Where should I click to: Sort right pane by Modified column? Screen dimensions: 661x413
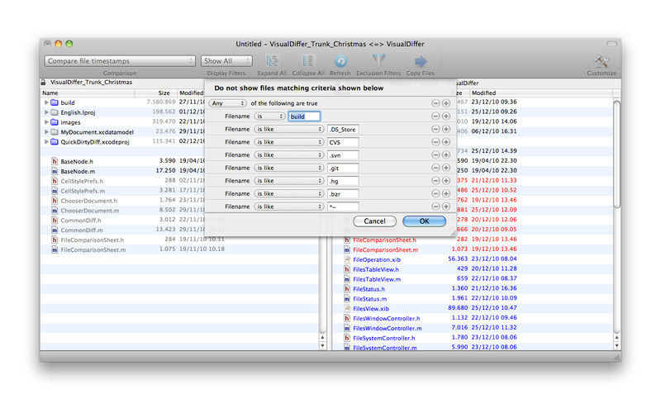pos(541,93)
